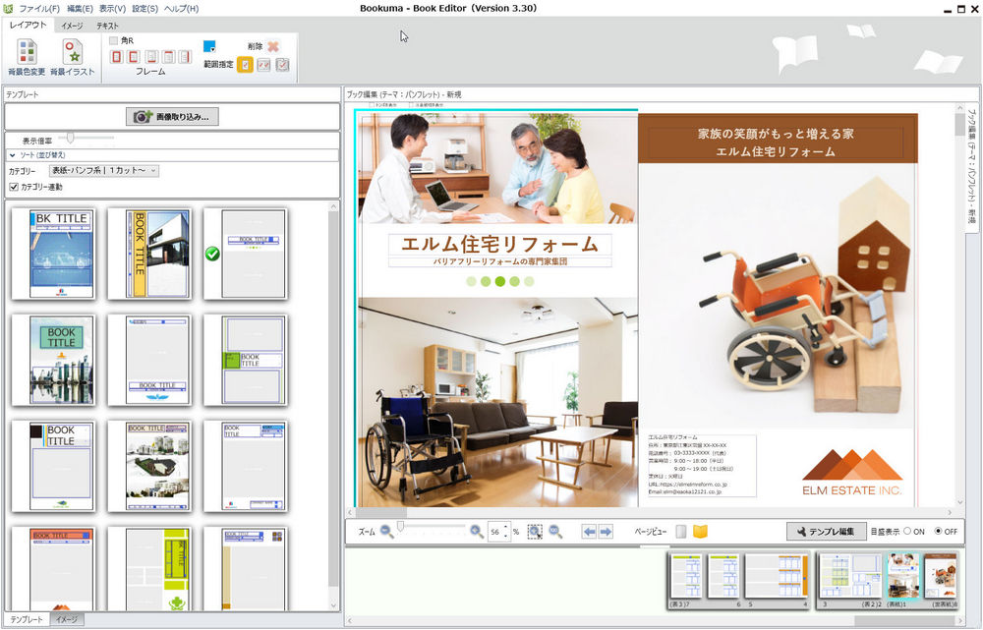Go to next page with the blue arrow icon
Screen dimensions: 983x630
pyautogui.click(x=604, y=530)
